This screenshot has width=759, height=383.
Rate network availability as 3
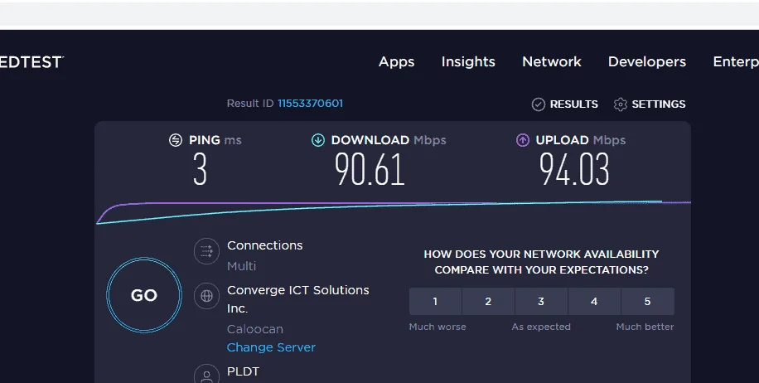point(541,301)
